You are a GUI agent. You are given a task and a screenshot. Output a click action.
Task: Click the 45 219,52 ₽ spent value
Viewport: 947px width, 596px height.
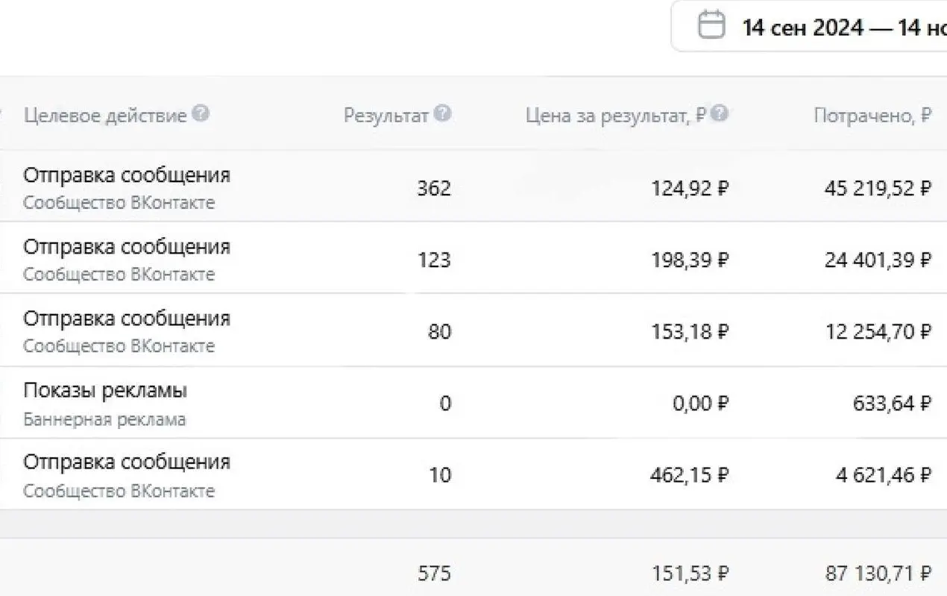[x=878, y=188]
